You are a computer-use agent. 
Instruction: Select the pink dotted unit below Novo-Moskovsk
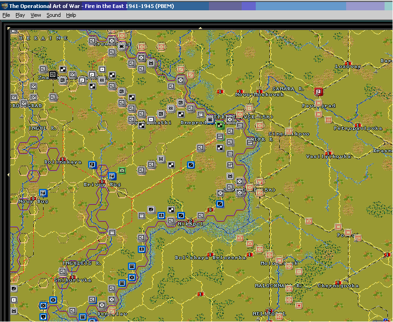click(249, 108)
